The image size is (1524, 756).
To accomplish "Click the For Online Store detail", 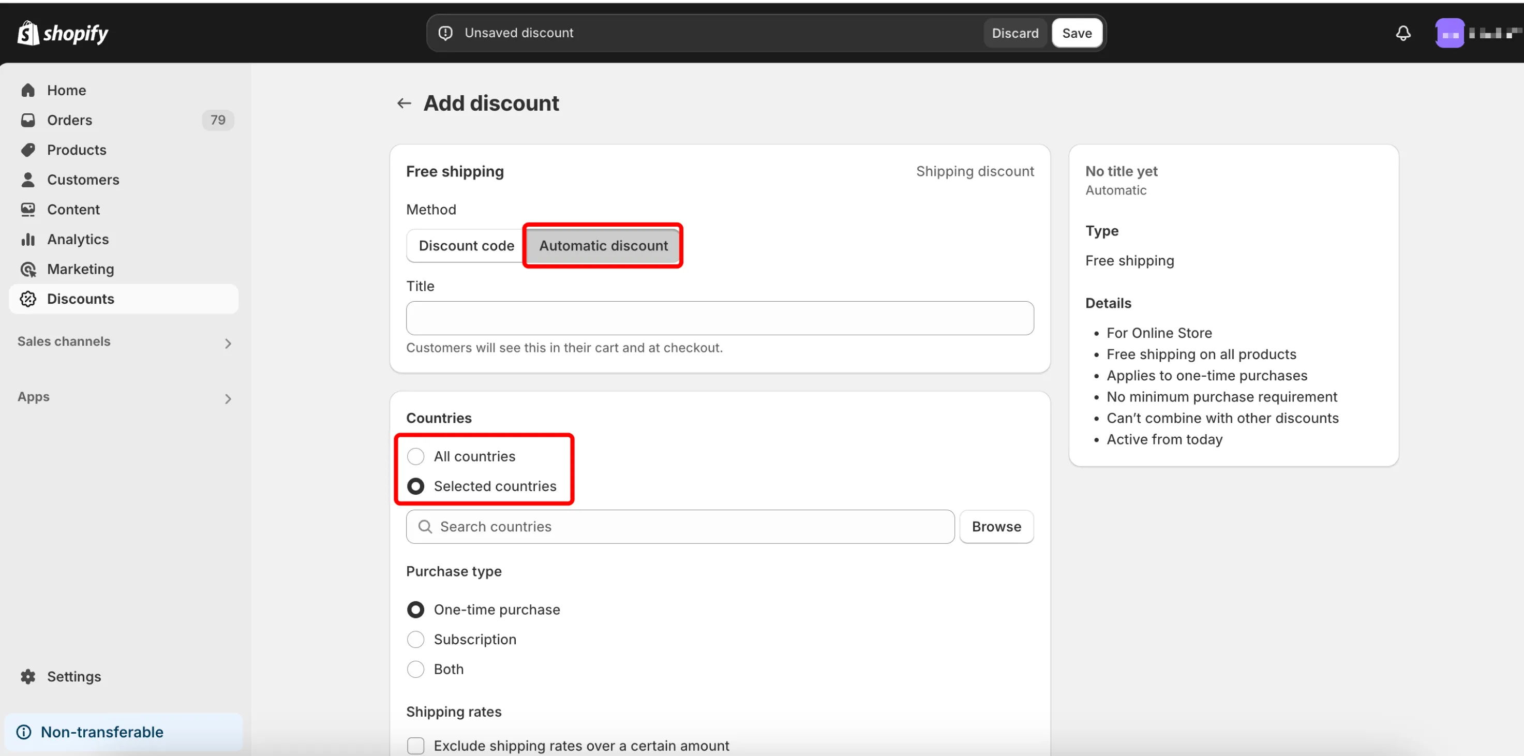I will click(1159, 333).
